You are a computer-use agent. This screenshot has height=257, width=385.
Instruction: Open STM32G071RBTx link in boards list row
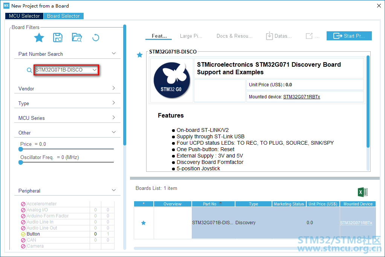[356, 223]
